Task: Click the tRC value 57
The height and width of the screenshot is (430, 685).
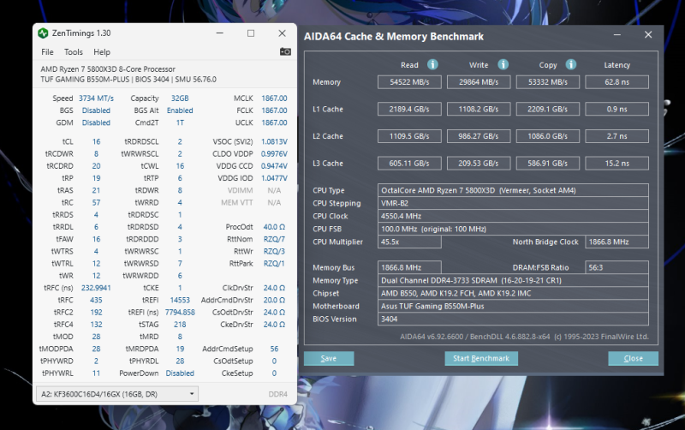Action: (x=96, y=203)
